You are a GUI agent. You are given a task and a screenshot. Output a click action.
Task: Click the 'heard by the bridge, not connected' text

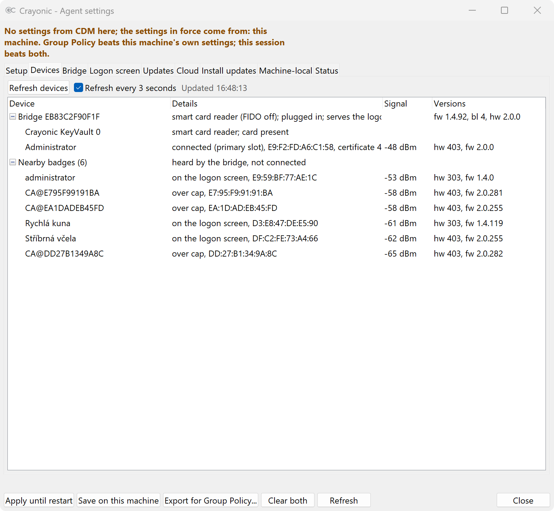click(239, 162)
